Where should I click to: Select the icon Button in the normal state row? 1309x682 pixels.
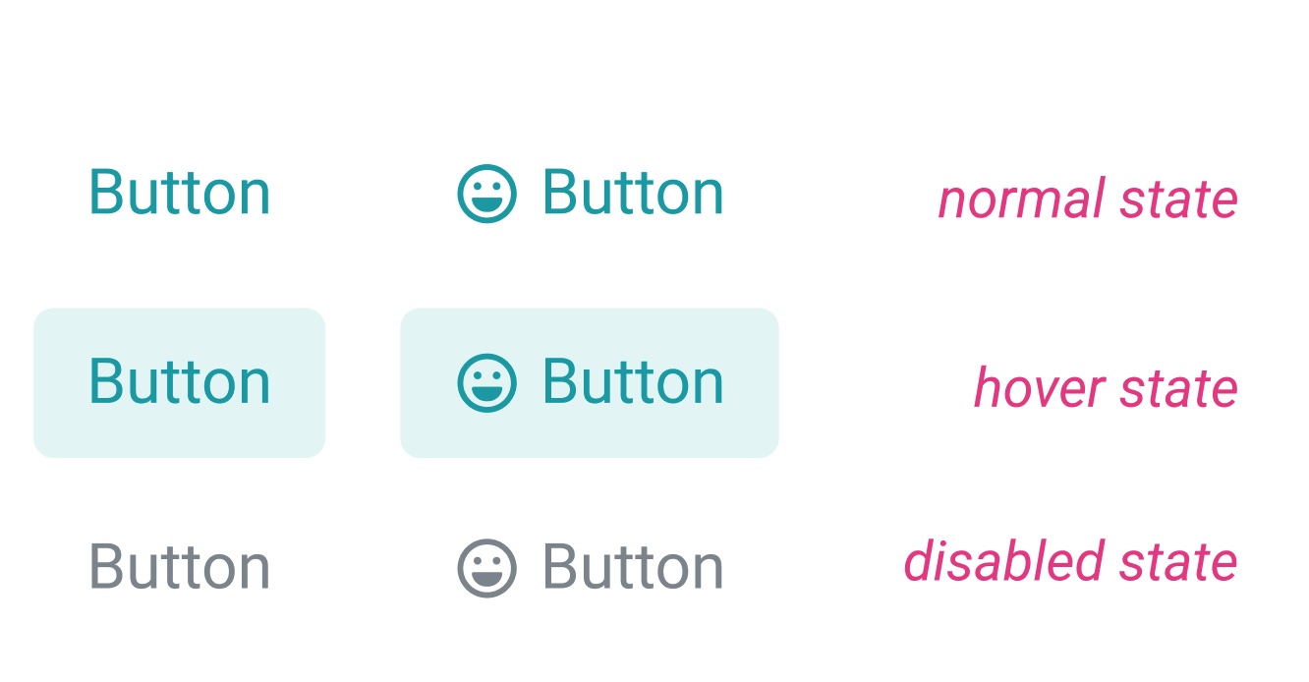[x=590, y=193]
